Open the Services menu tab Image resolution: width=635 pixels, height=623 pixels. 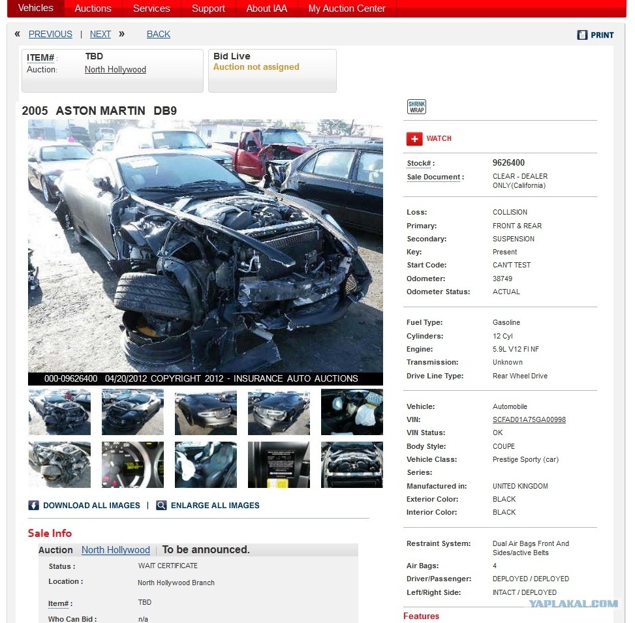tap(151, 8)
